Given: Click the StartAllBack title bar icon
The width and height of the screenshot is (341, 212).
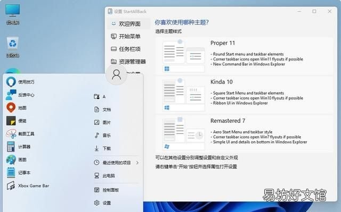Looking at the screenshot, I should (110, 11).
